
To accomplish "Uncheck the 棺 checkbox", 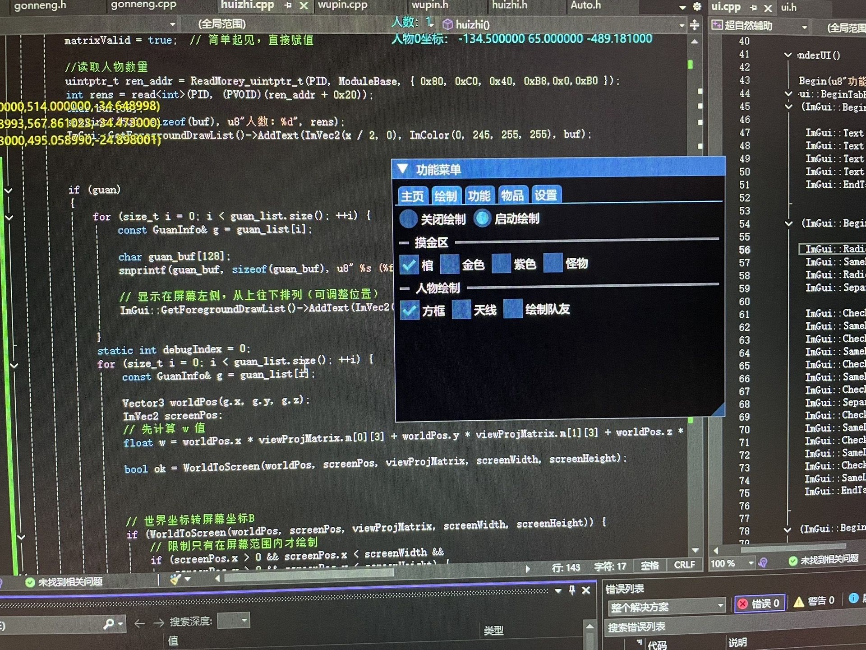I will click(409, 265).
